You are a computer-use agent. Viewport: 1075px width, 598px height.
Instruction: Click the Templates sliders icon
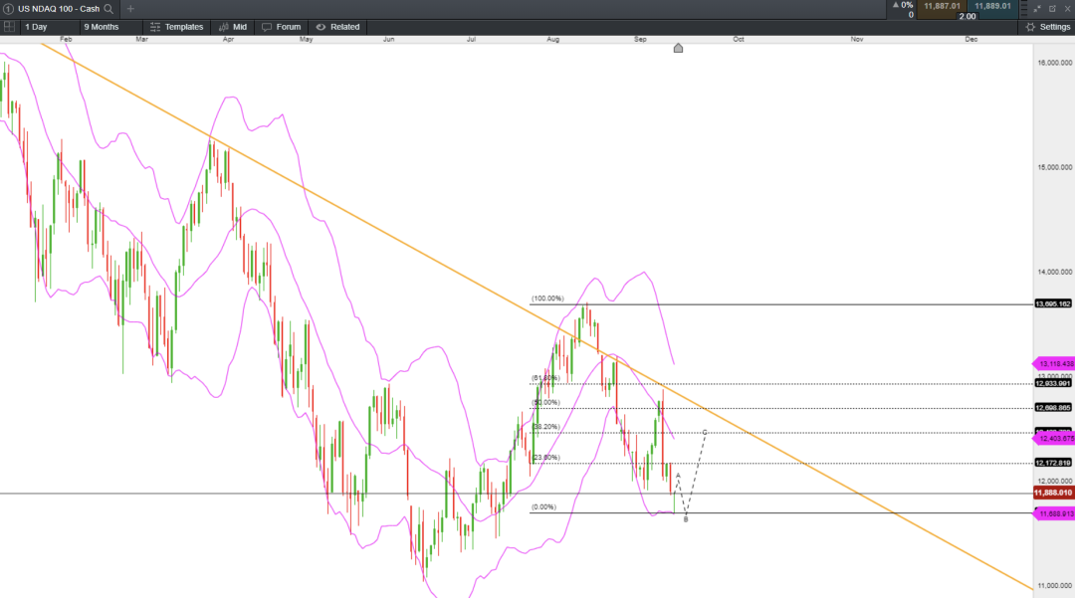[x=155, y=27]
